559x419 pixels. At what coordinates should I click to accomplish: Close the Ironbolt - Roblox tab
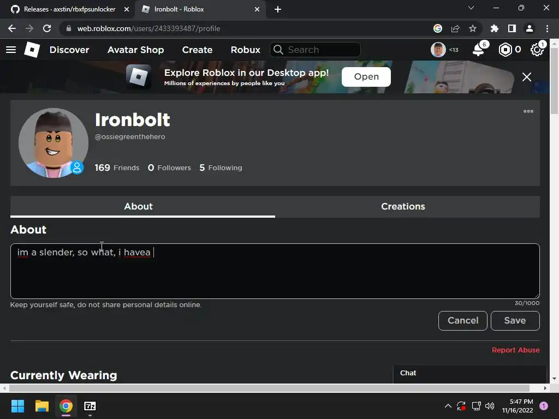(257, 10)
